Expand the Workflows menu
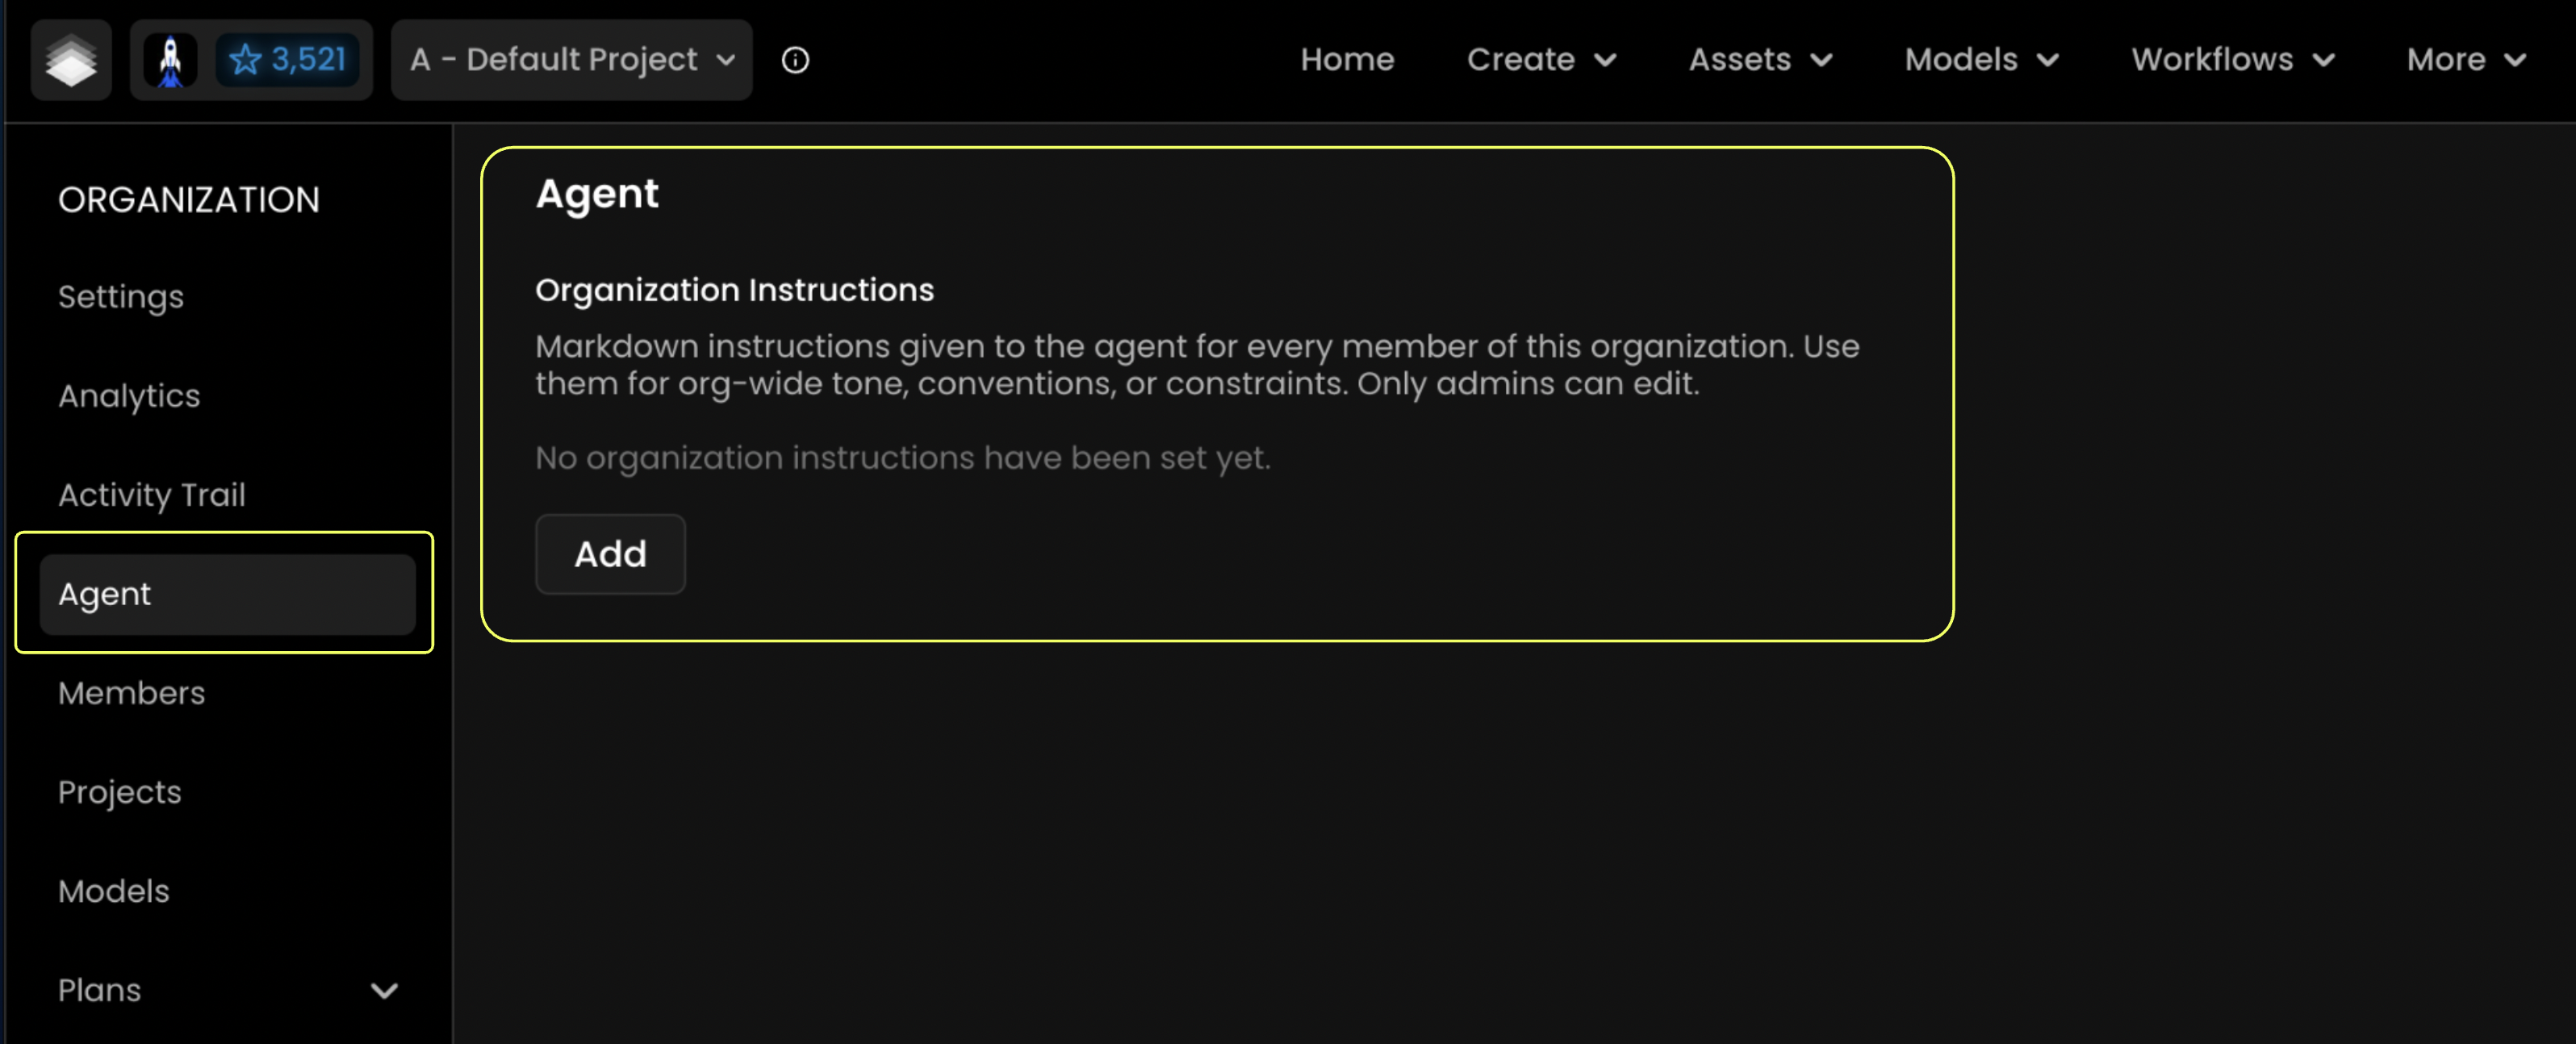This screenshot has height=1044, width=2576. (2232, 60)
